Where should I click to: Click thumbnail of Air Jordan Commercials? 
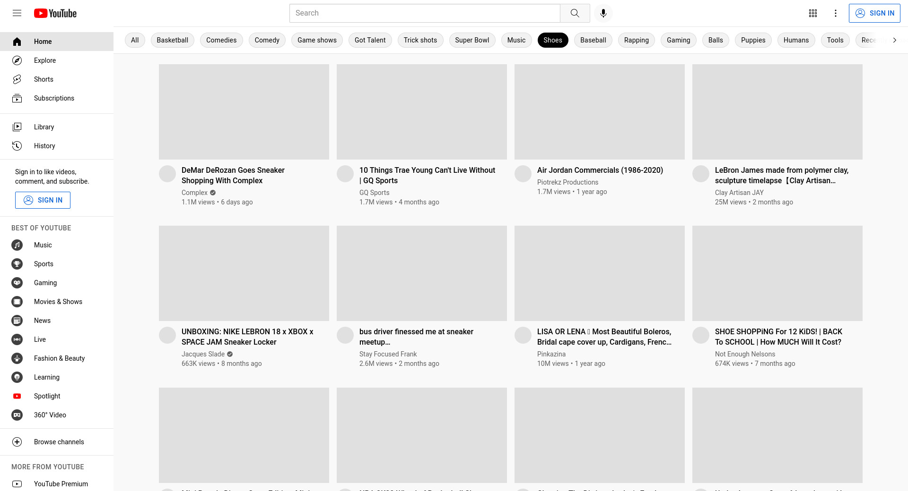pos(600,112)
